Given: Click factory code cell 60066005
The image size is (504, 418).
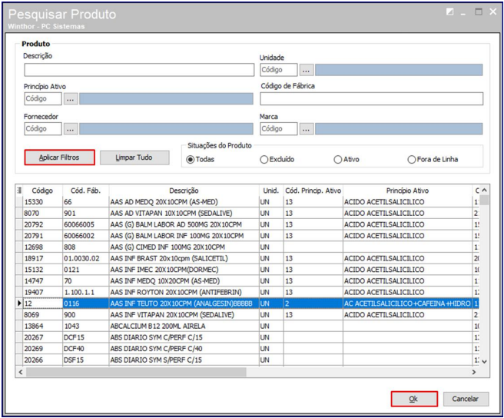Looking at the screenshot, I should pyautogui.click(x=86, y=224).
